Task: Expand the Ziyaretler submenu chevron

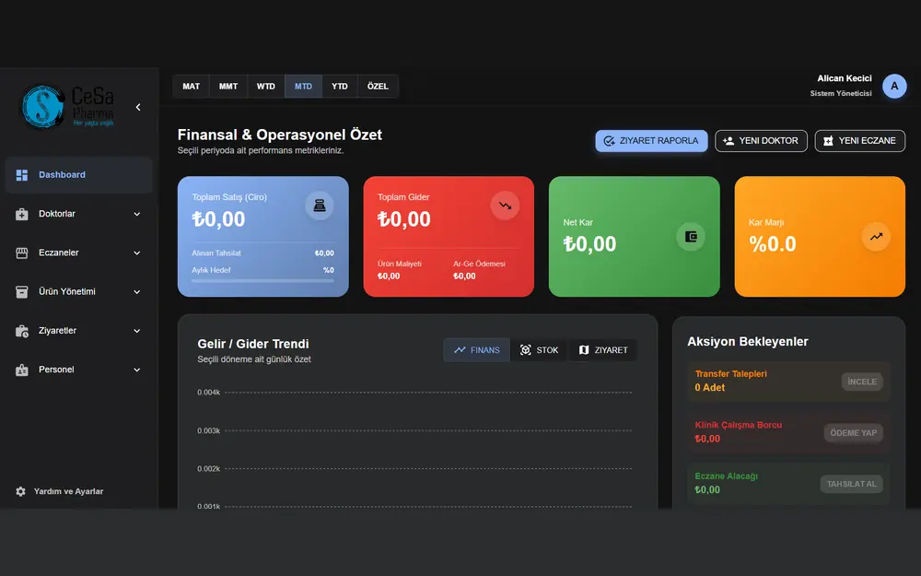Action: tap(137, 331)
